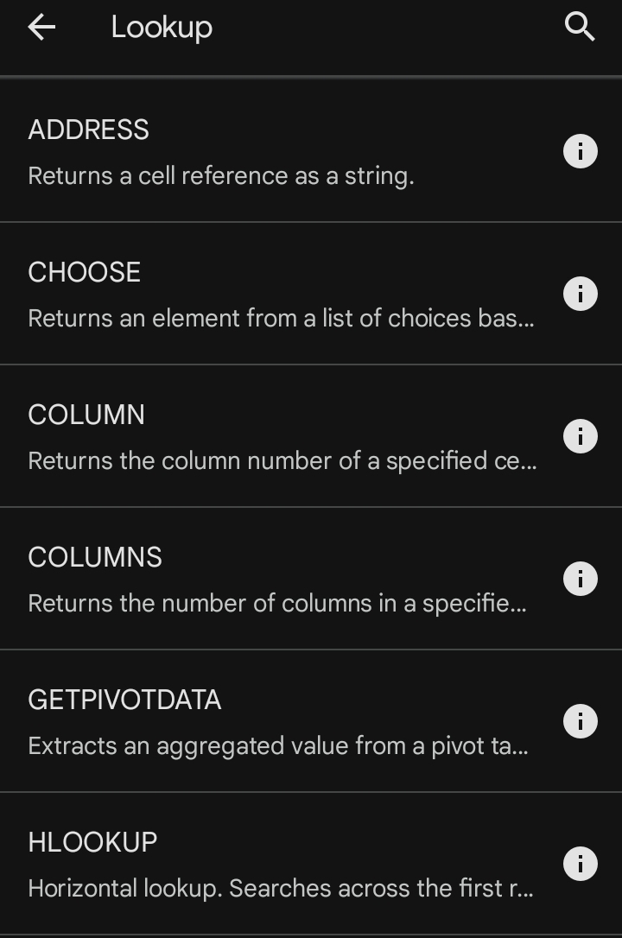The height and width of the screenshot is (938, 622).
Task: Tap the info icon beside COLUMN
Action: point(581,436)
